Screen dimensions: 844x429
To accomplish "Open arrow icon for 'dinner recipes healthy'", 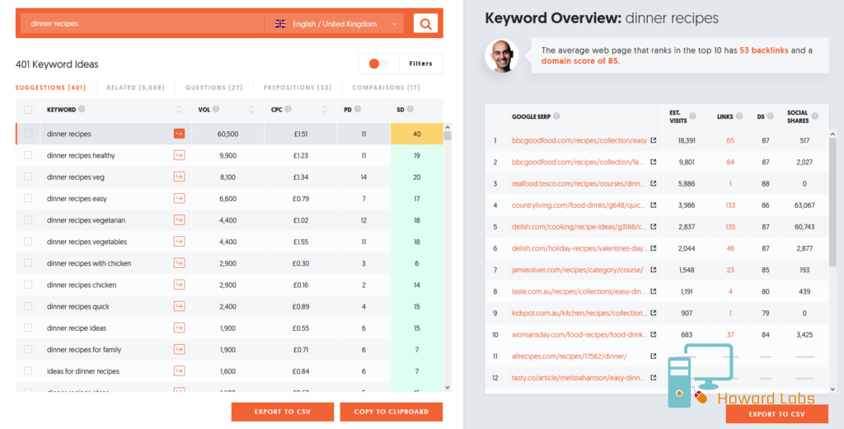I will (x=179, y=155).
